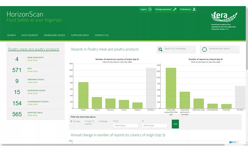This screenshot has height=152, width=248.
Task: Click the magnifier icon in commodity search
Action: pos(160,49)
